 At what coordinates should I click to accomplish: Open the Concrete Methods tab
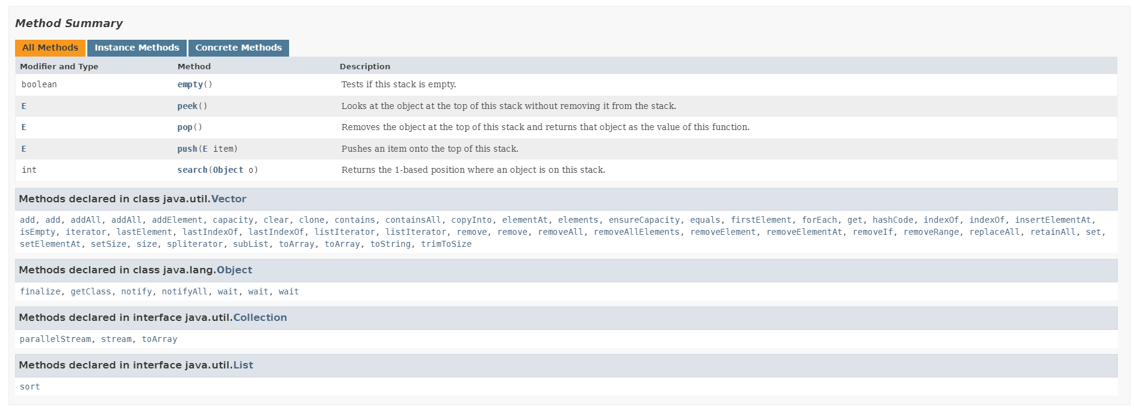click(x=238, y=48)
